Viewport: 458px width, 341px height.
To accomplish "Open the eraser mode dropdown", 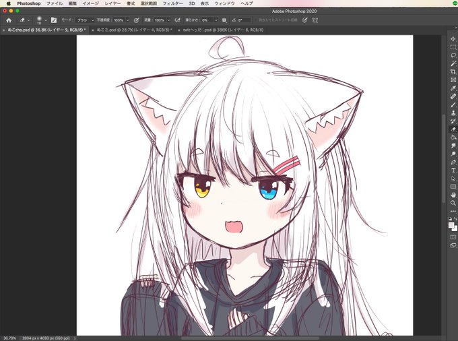I will click(85, 20).
